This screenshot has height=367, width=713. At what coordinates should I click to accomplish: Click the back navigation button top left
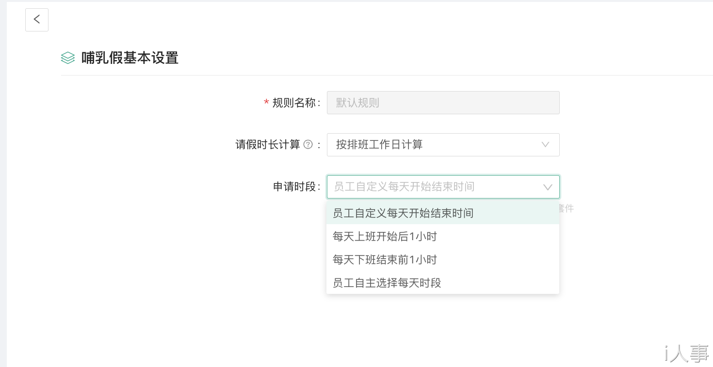37,19
